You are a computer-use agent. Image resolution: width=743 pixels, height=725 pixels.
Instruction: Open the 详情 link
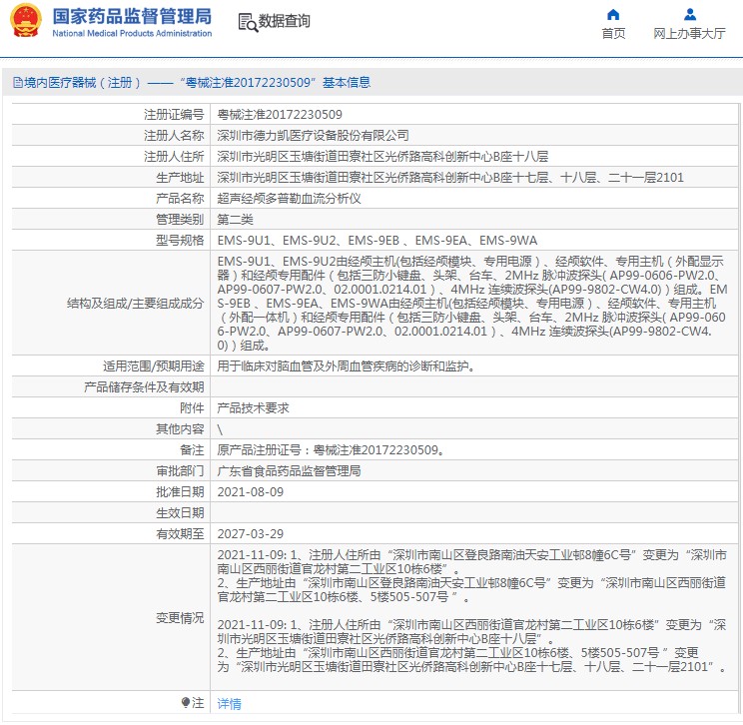coord(230,704)
